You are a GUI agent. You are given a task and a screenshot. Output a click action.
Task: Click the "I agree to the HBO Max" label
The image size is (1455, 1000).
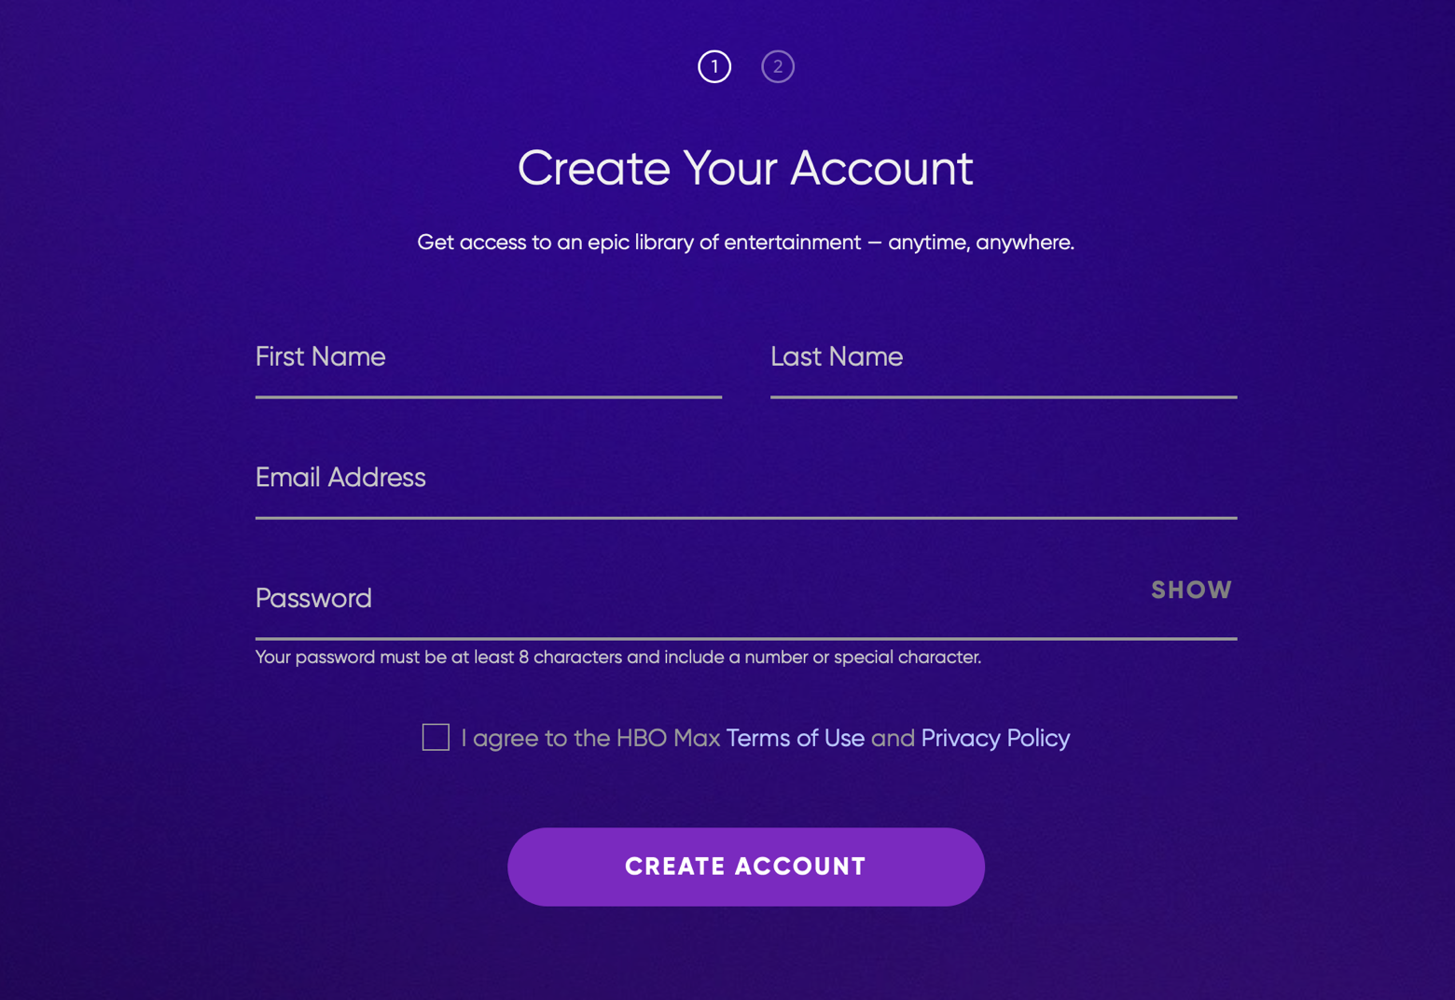[590, 739]
